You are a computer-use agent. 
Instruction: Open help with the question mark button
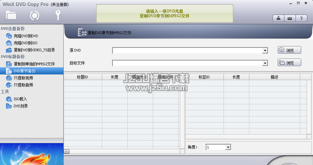pyautogui.click(x=301, y=18)
